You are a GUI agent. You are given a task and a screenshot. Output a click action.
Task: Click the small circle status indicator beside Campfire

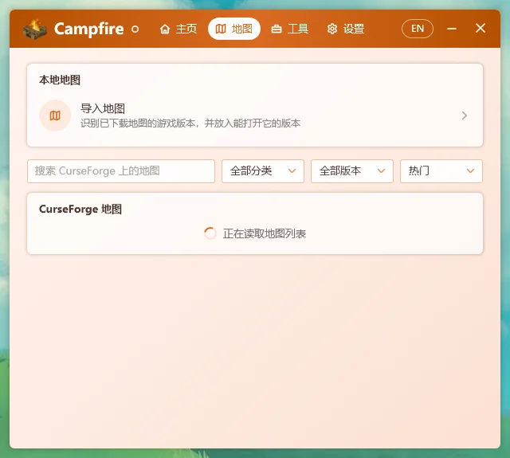click(135, 29)
